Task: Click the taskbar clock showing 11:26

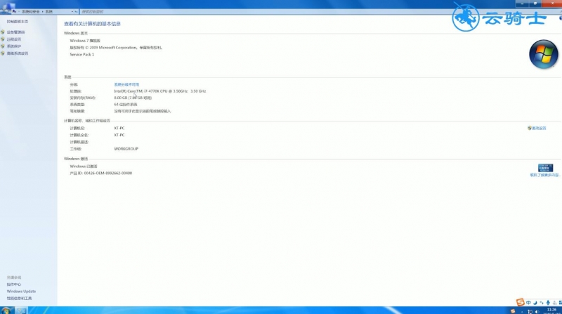Action: pos(551,310)
